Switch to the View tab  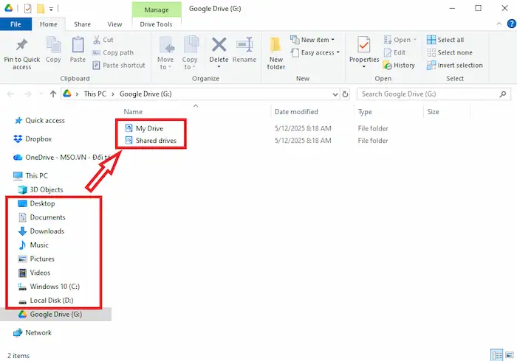[x=114, y=24]
